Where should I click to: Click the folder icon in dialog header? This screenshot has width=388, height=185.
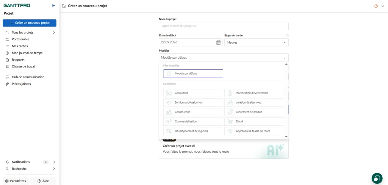tap(64, 6)
